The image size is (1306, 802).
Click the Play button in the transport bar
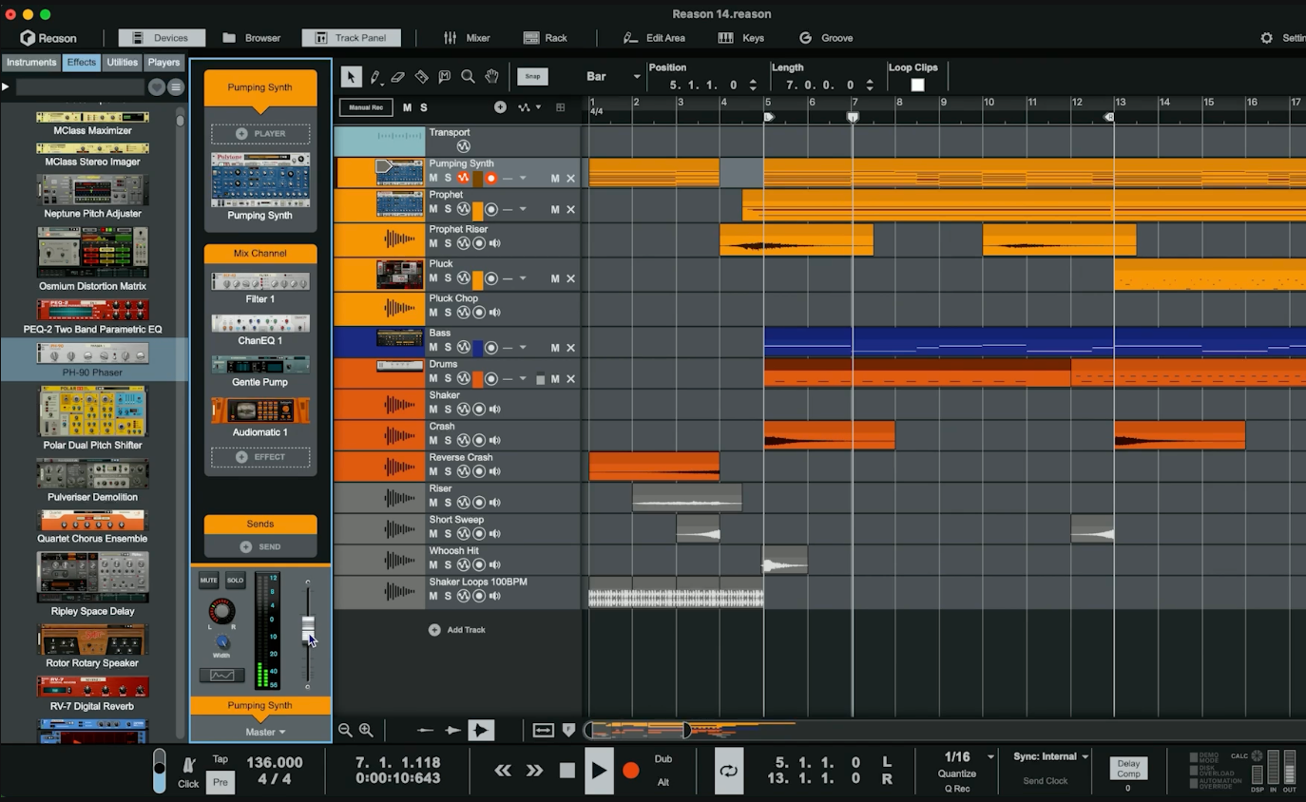click(598, 771)
